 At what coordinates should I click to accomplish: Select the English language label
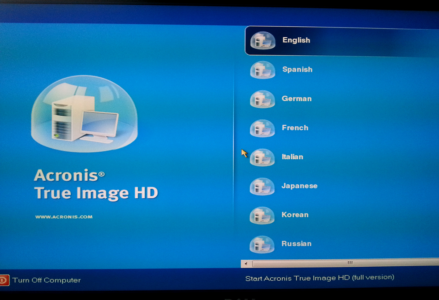296,40
